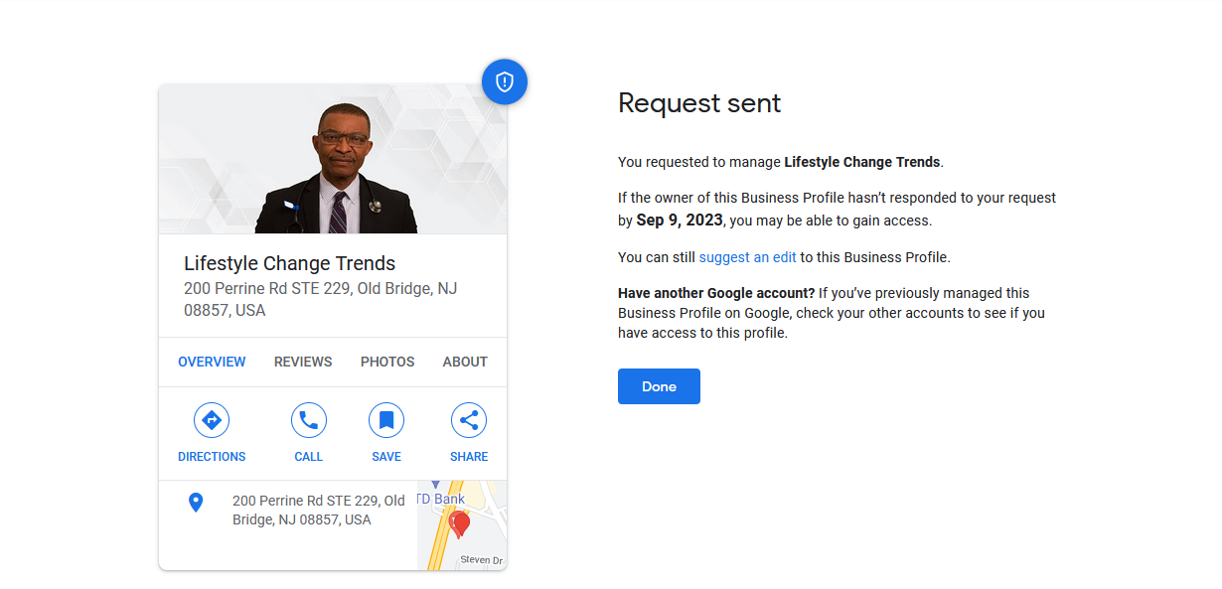Switch to the Overview tab
This screenshot has height=589, width=1222.
point(212,362)
